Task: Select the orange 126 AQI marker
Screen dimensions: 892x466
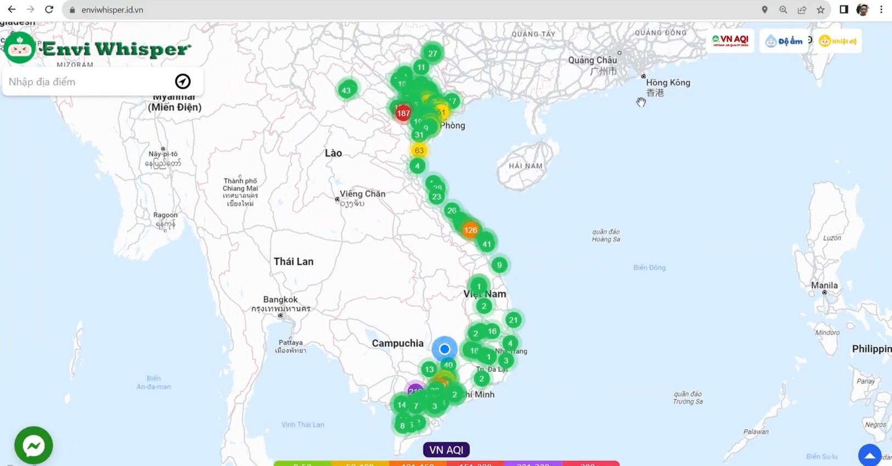Action: tap(471, 230)
